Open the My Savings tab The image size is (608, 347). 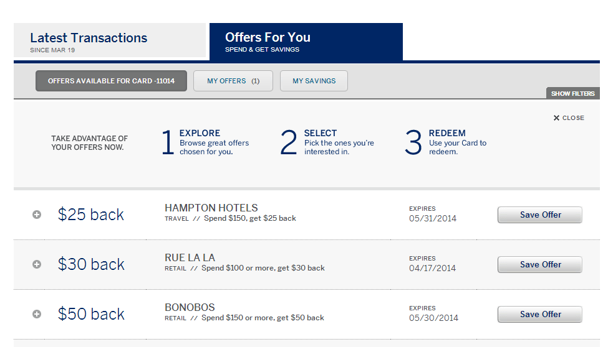pyautogui.click(x=314, y=81)
